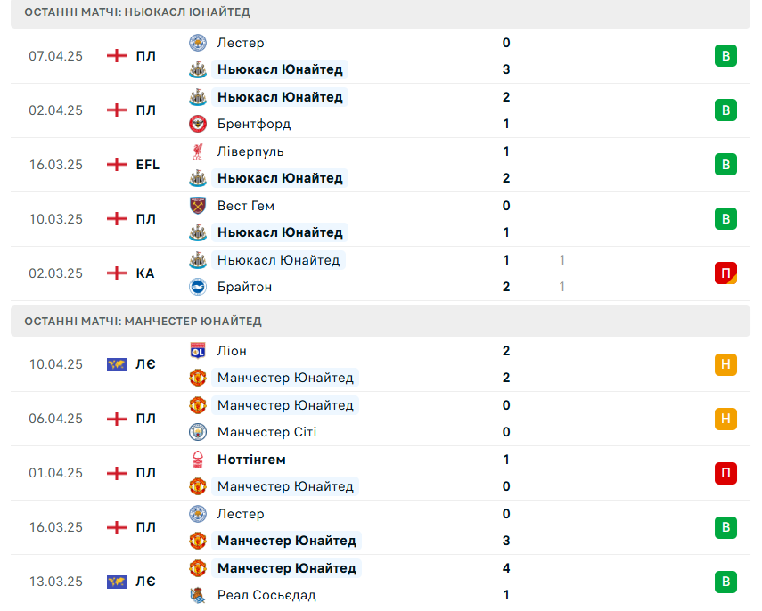Click the Brentford club crest icon
The height and width of the screenshot is (611, 762).
198,124
